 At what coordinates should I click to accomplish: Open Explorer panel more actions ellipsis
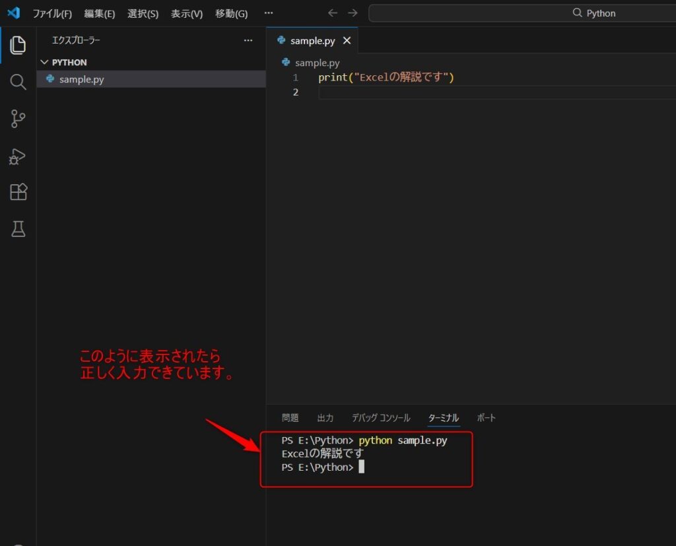(248, 40)
